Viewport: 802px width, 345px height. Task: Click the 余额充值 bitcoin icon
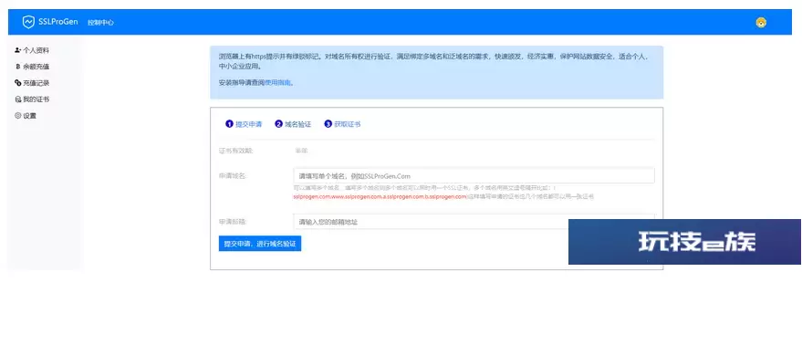click(18, 67)
